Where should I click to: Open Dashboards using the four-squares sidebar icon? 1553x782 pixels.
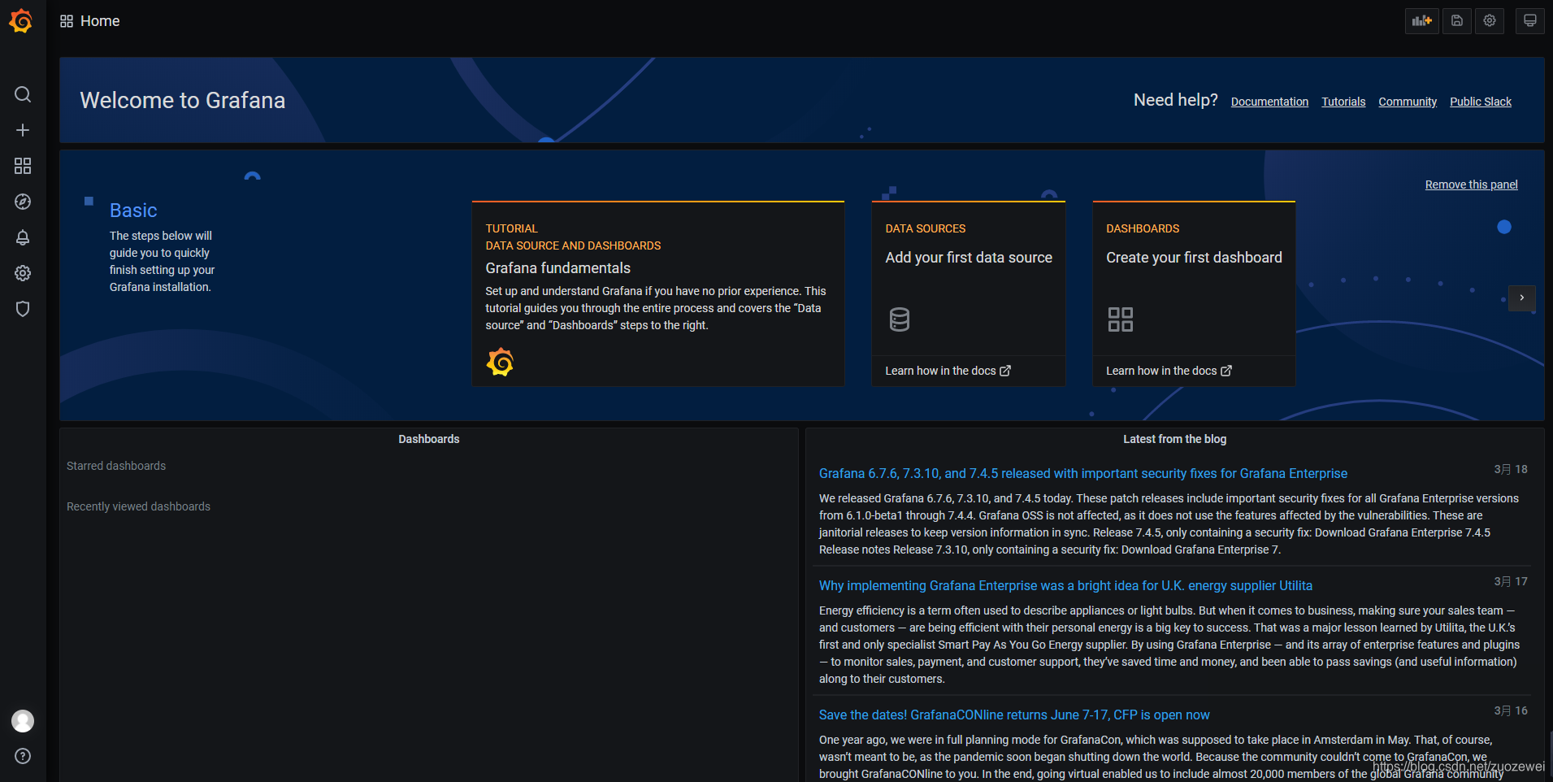23,166
